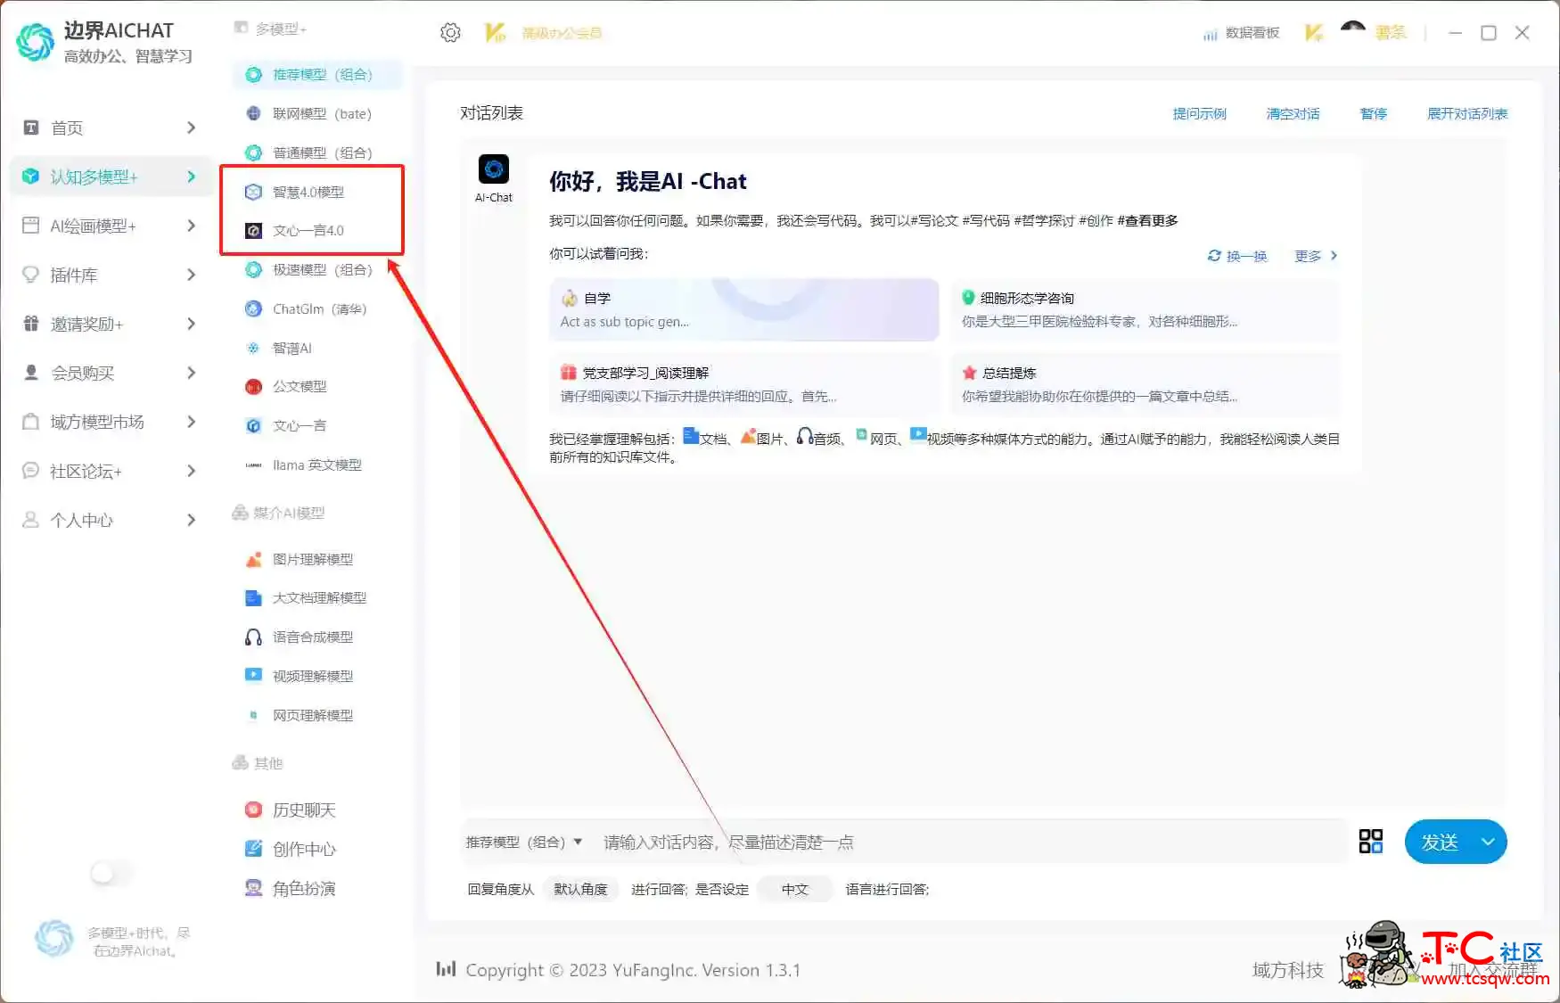
Task: Open the 推荐模型（组合）dropdown near the input
Action: (x=524, y=842)
